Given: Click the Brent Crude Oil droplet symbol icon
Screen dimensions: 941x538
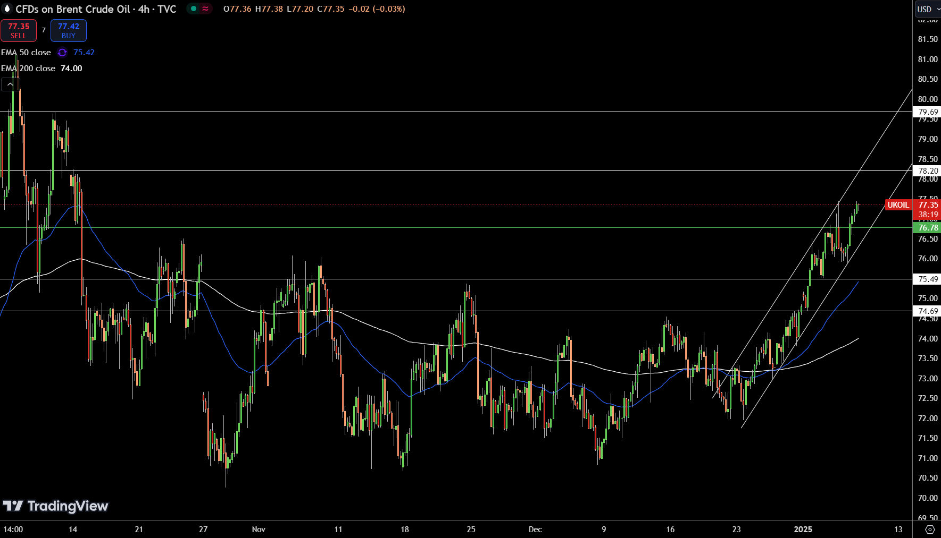Looking at the screenshot, I should pos(7,8).
